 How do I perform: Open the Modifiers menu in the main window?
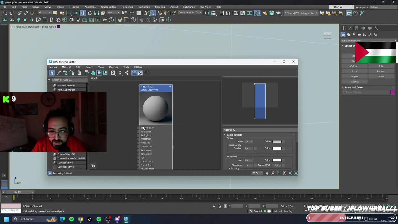[74, 7]
